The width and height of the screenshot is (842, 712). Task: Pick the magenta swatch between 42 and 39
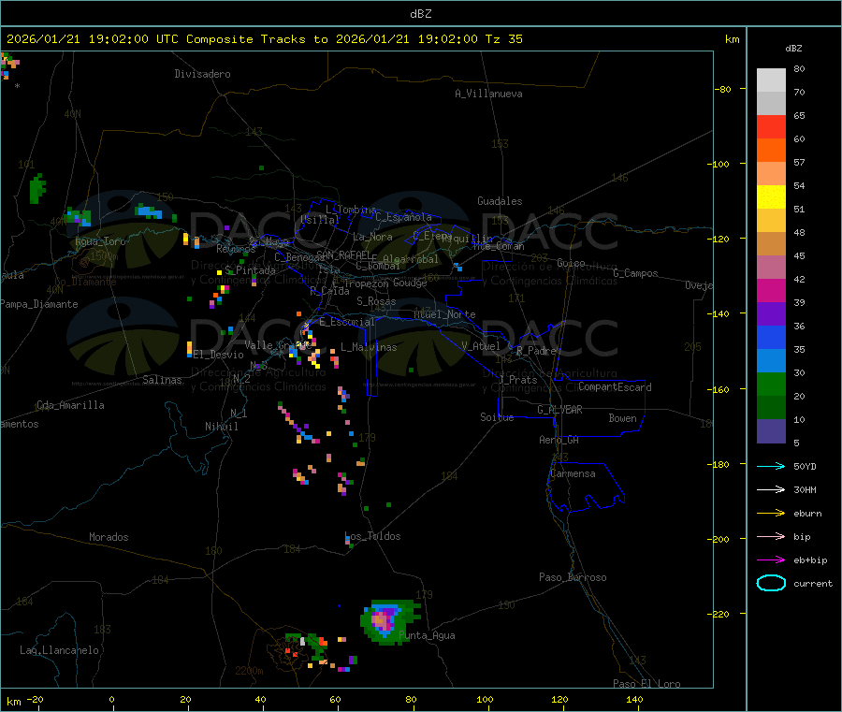(771, 290)
